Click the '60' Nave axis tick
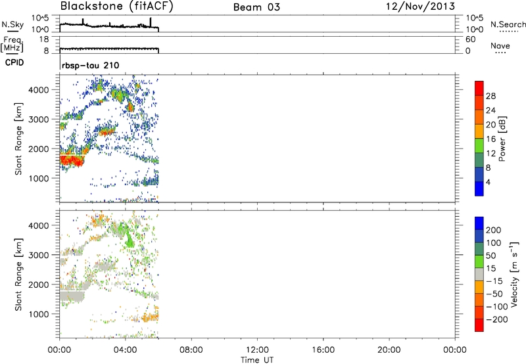 [471, 39]
